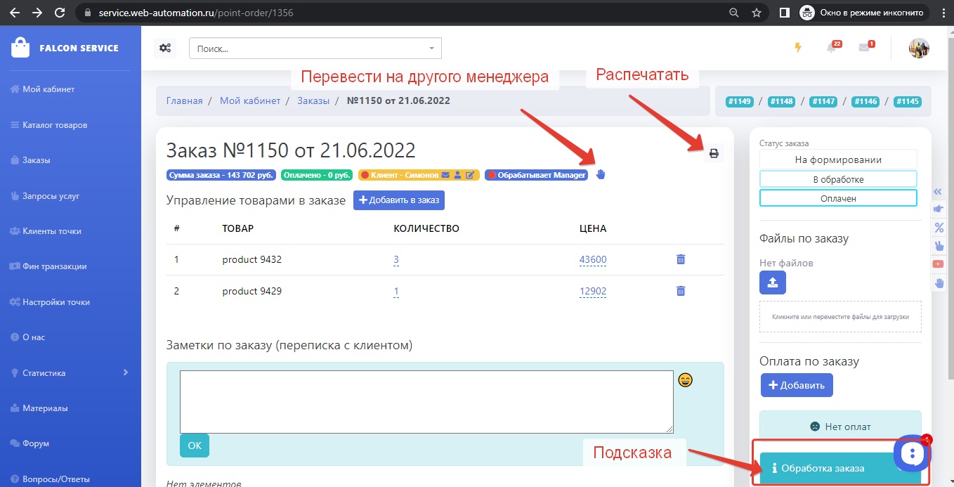Delete product 9432 with trash icon

(x=680, y=259)
